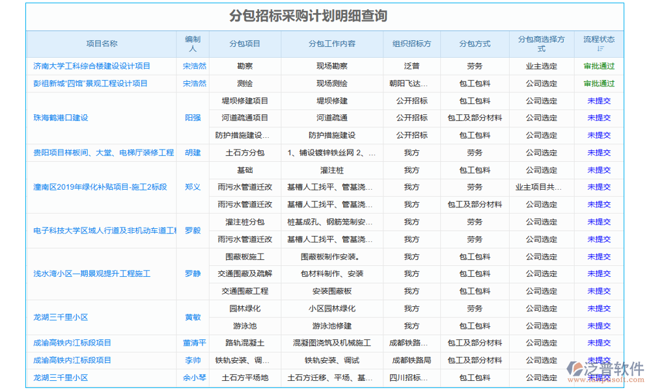Click the 组织招标方 column header
The image size is (651, 390).
pos(413,44)
